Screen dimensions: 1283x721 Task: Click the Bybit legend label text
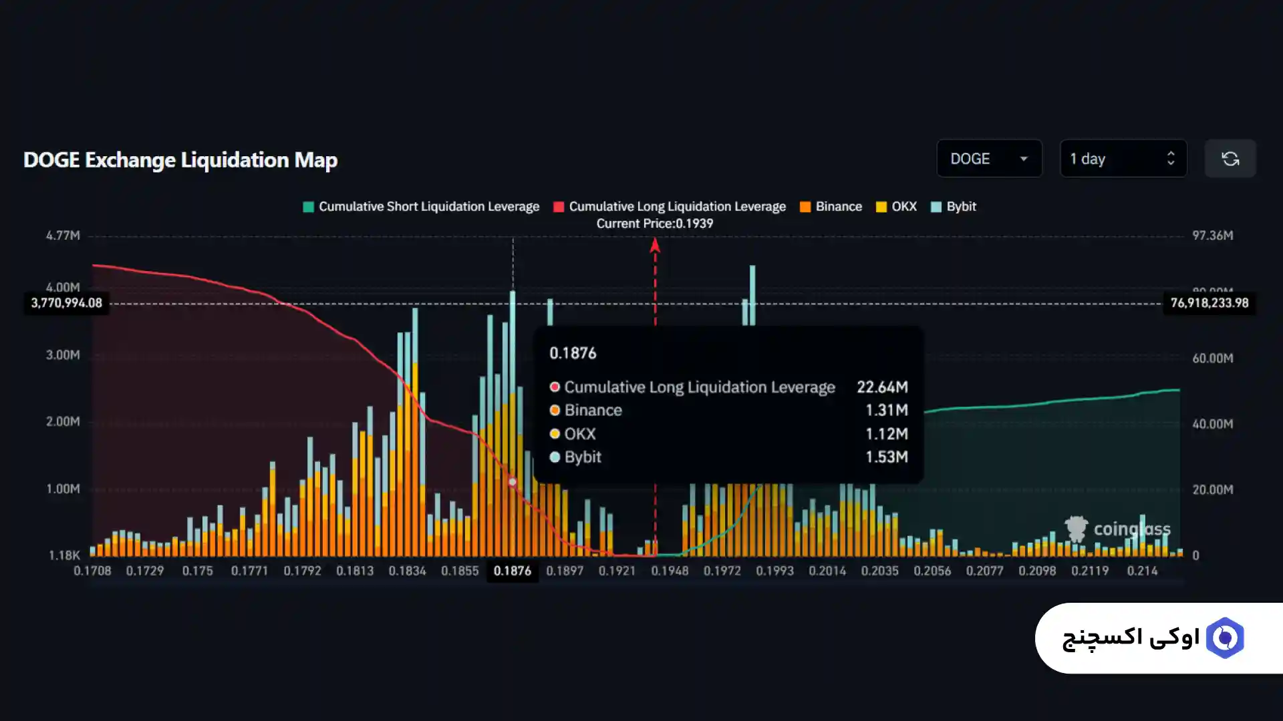tap(961, 207)
